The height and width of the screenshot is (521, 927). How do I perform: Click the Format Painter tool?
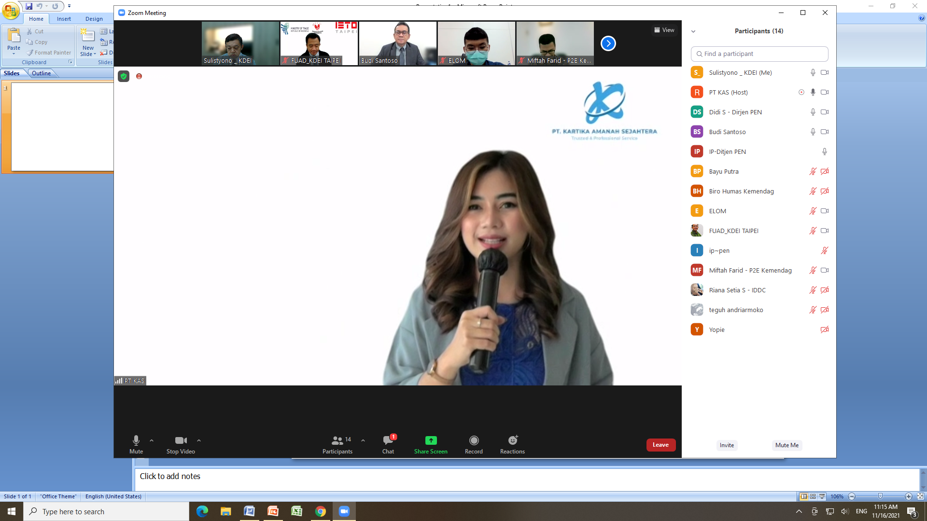click(x=49, y=53)
